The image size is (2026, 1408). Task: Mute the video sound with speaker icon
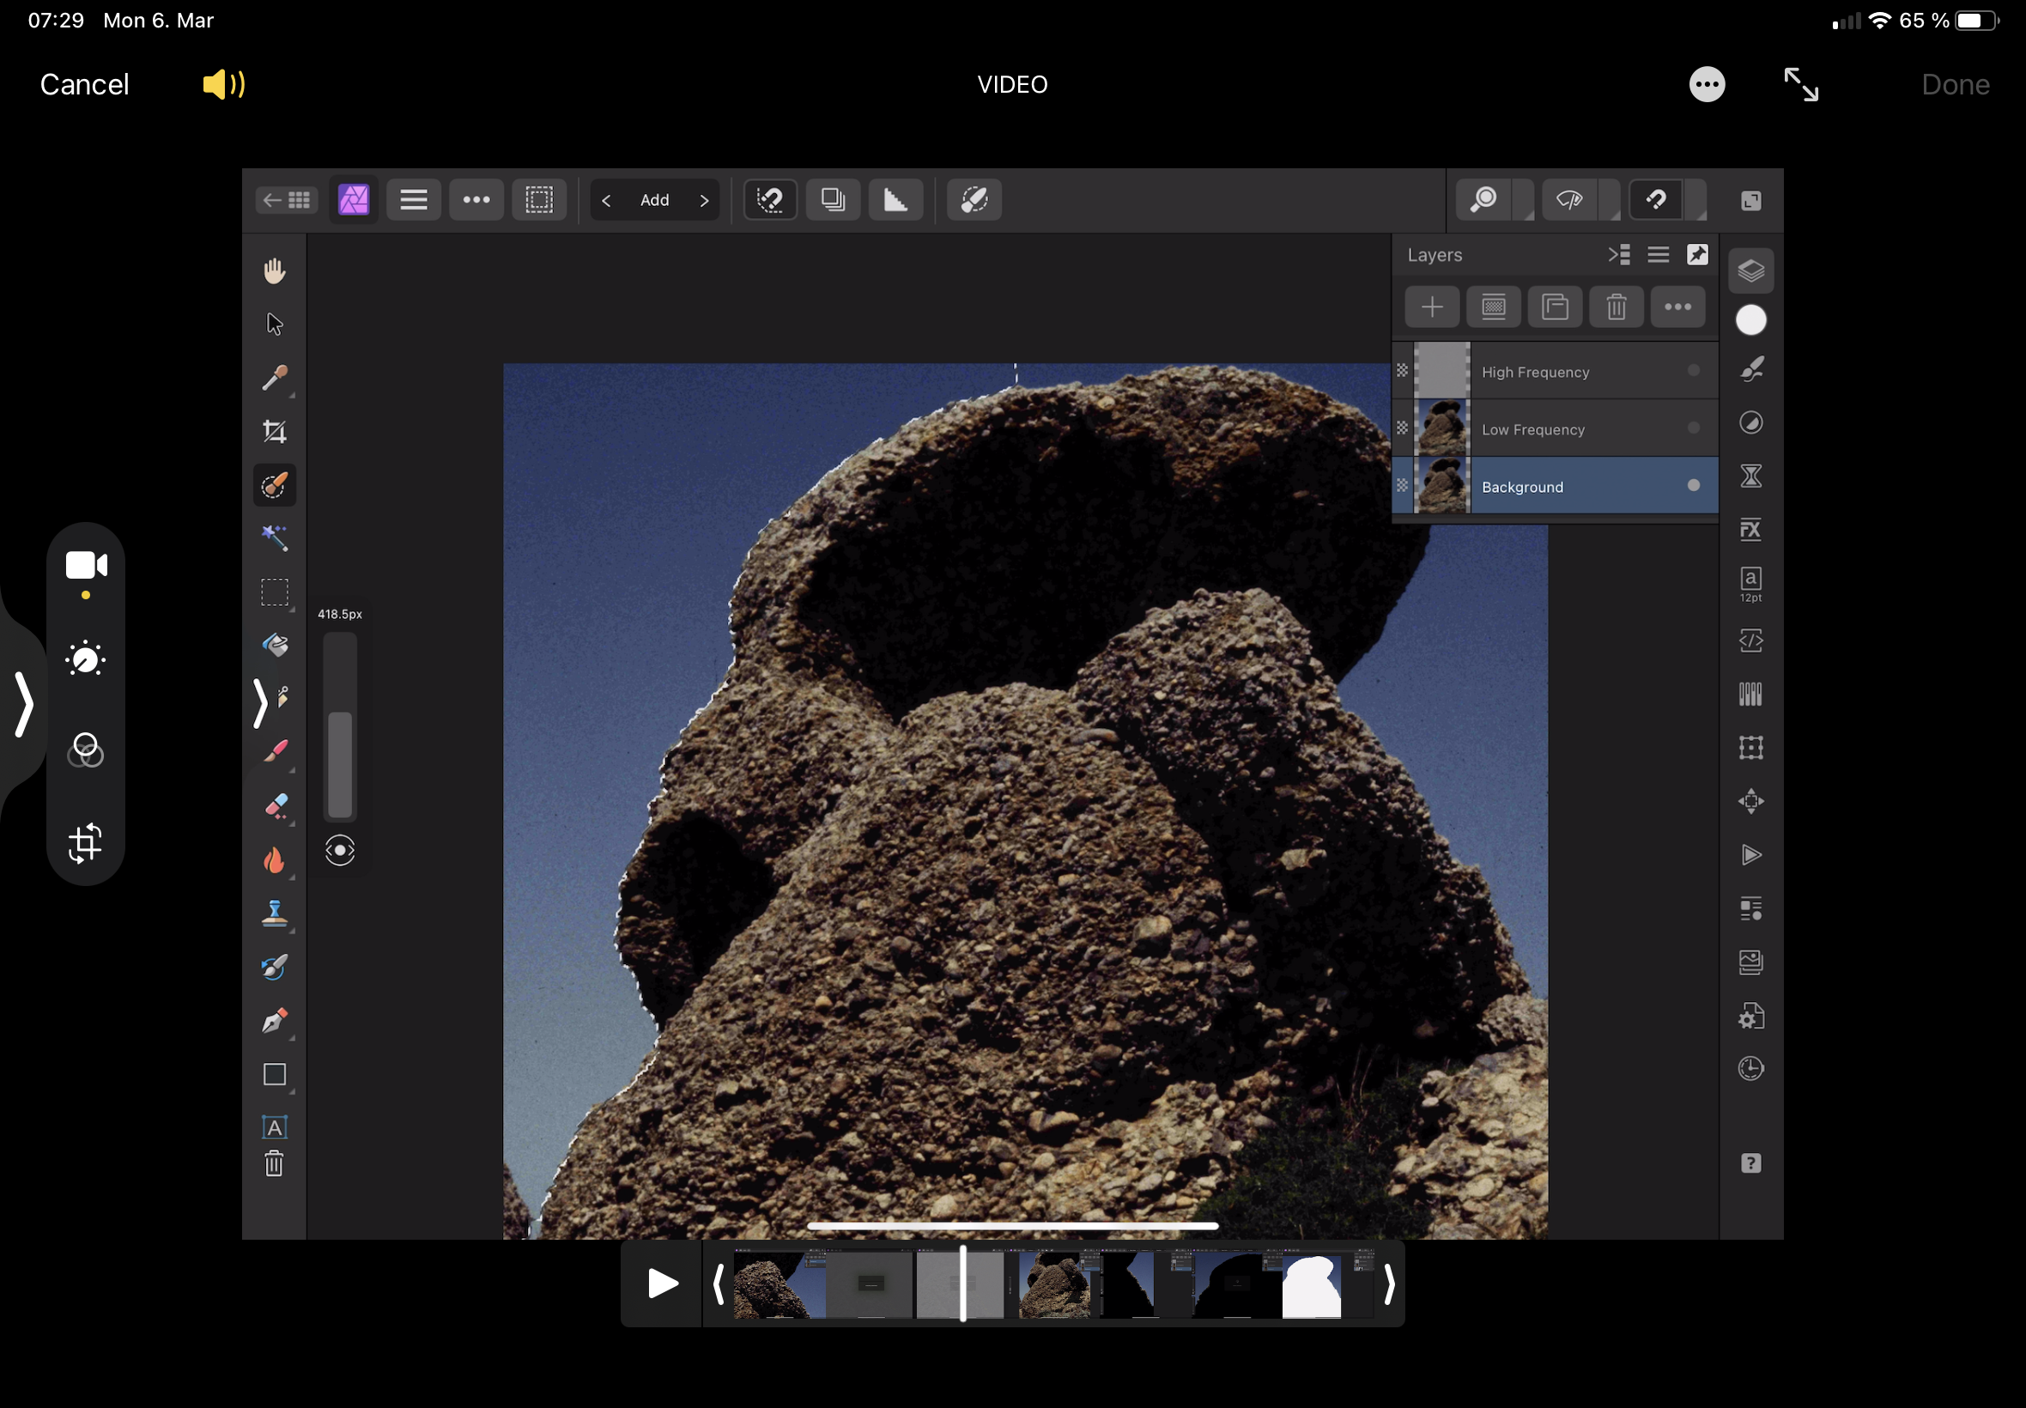[x=223, y=85]
